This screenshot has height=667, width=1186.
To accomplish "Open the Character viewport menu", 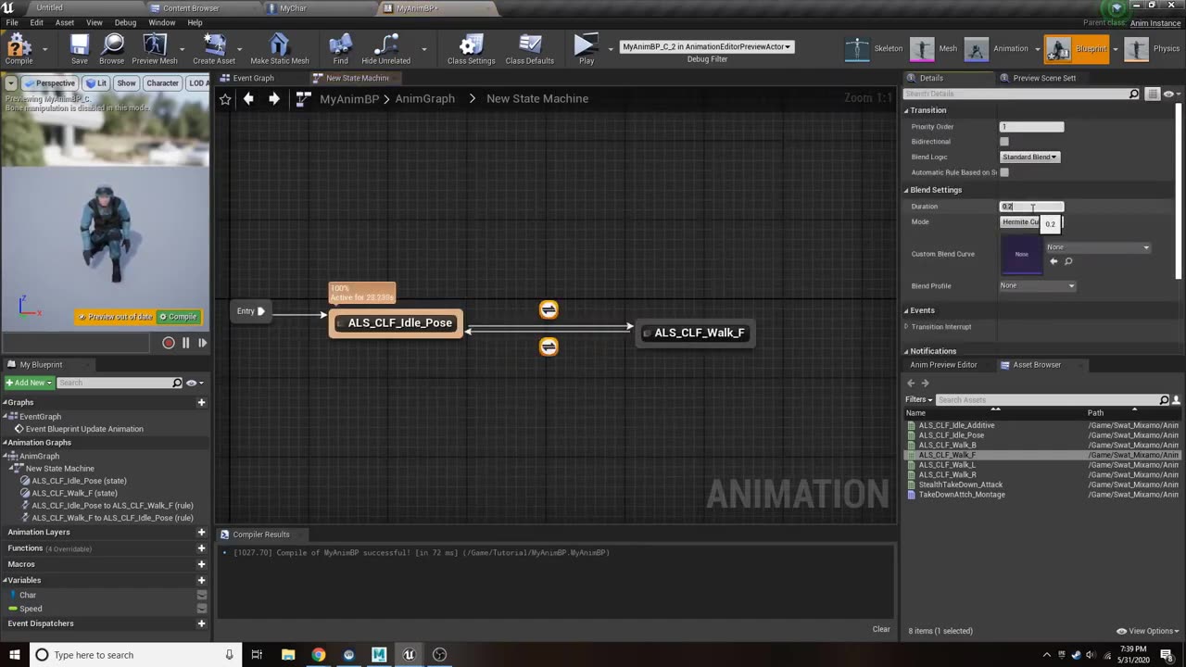I will (x=162, y=83).
